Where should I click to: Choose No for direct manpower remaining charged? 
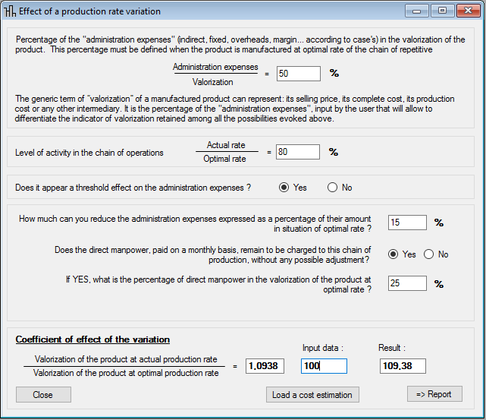coord(429,254)
